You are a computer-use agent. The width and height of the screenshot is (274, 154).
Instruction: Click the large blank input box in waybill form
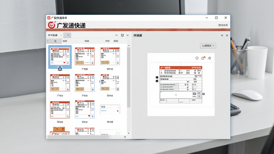click(176, 95)
